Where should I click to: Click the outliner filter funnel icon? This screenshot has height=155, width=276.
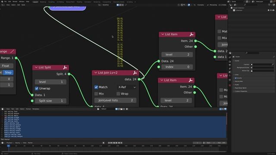click(269, 5)
